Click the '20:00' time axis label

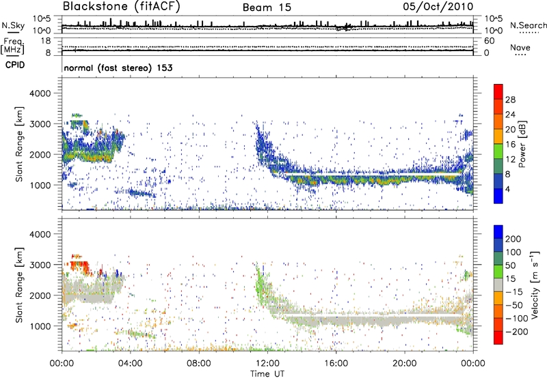(x=404, y=364)
